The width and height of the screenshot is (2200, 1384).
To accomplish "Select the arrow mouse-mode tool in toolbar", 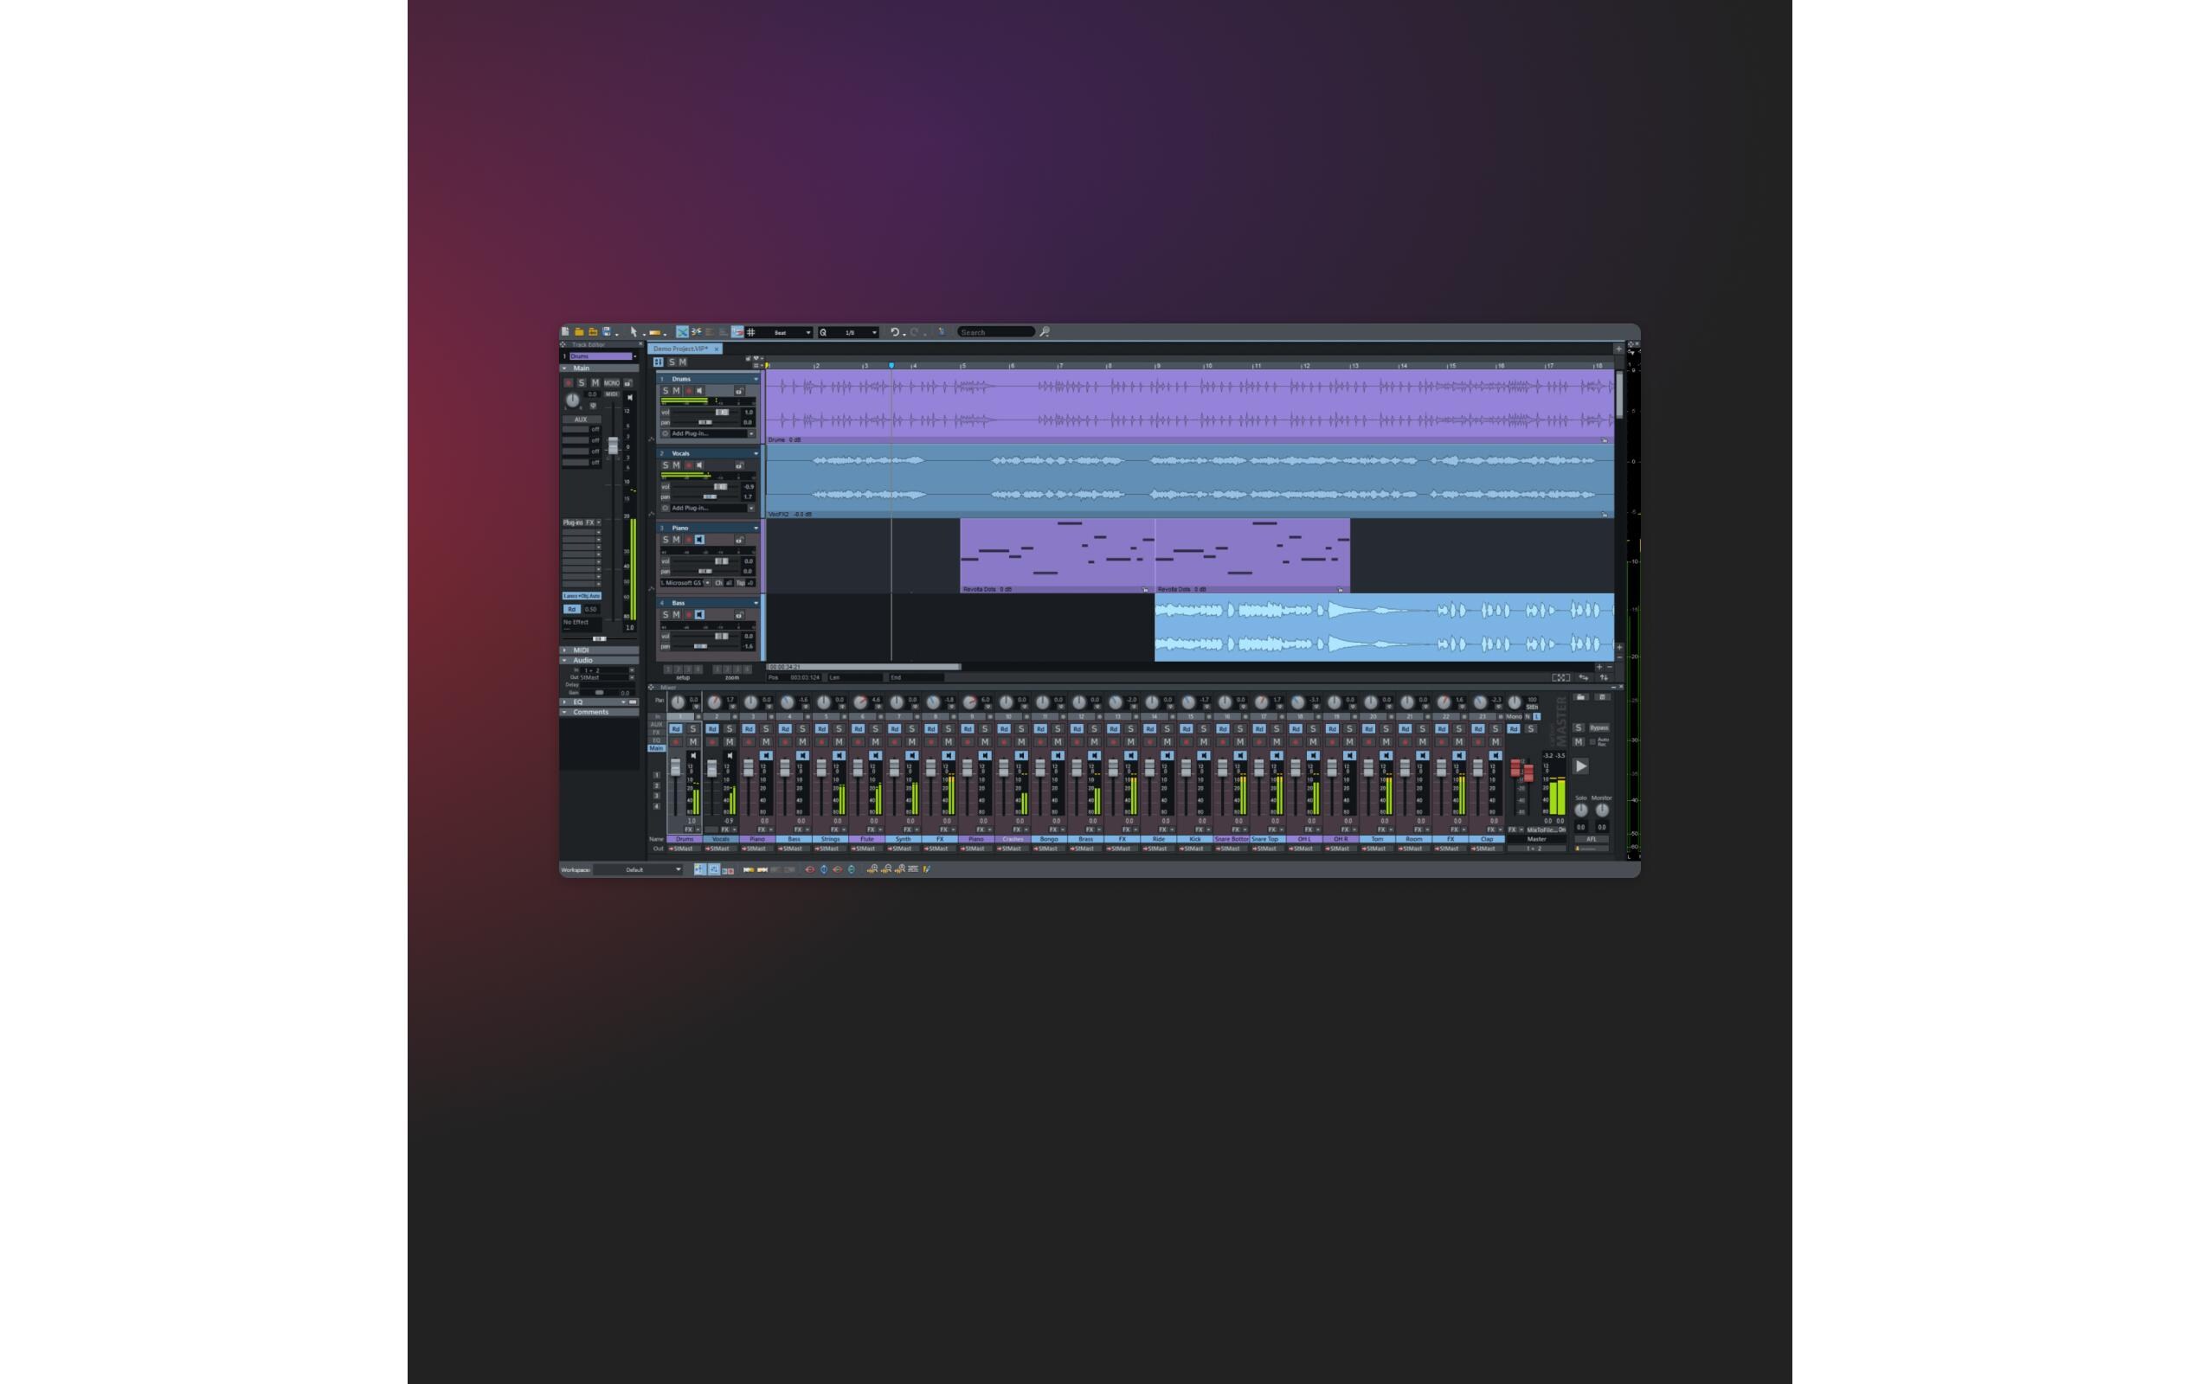I will pyautogui.click(x=635, y=333).
